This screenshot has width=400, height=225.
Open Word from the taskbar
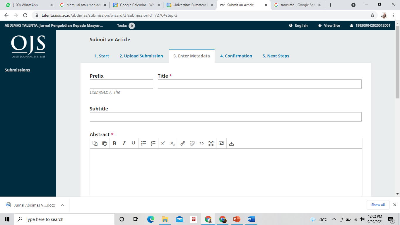coord(251,219)
